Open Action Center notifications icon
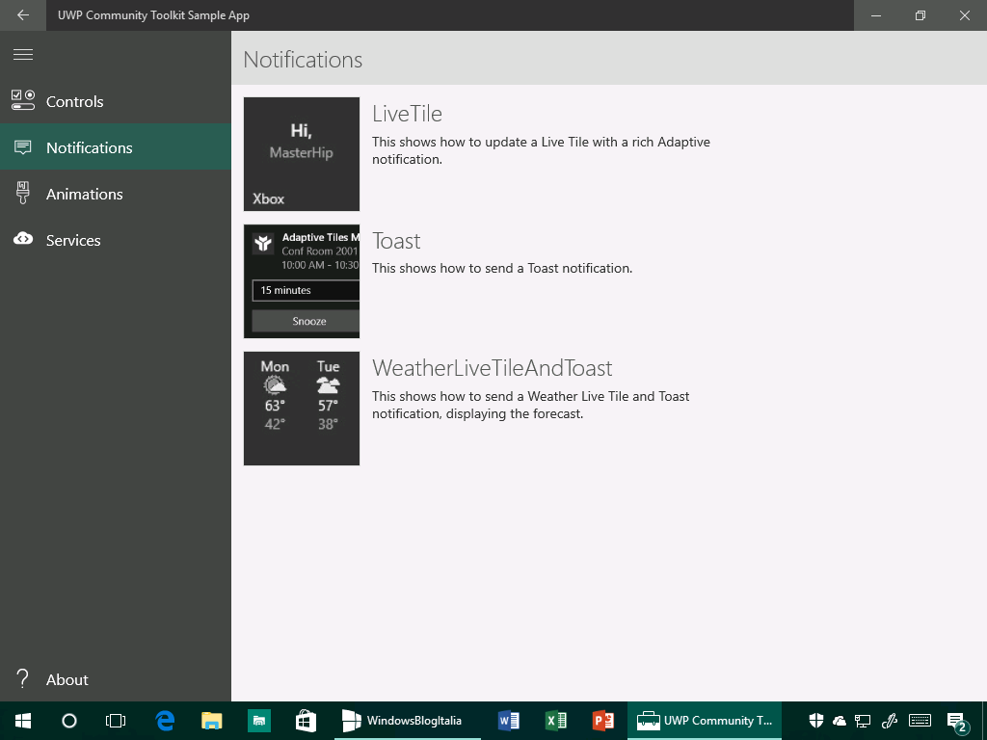 point(957,722)
